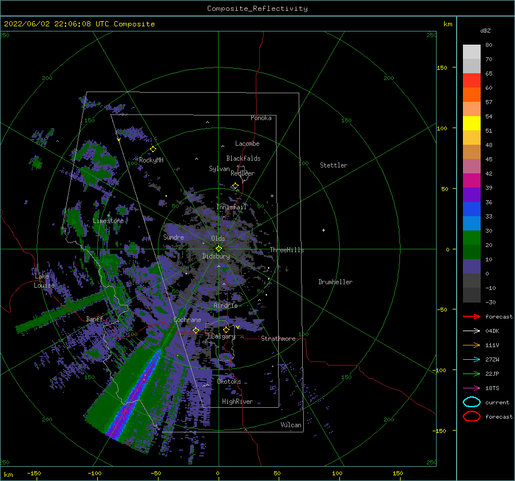Click the current legend label
The image size is (515, 481).
[x=497, y=402]
